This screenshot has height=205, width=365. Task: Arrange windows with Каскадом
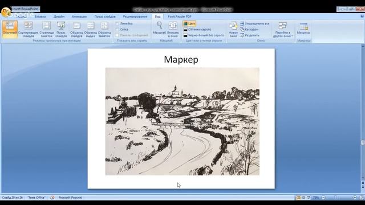tap(249, 30)
